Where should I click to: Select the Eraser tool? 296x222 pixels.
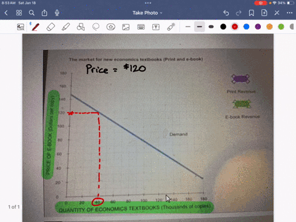coord(51,27)
